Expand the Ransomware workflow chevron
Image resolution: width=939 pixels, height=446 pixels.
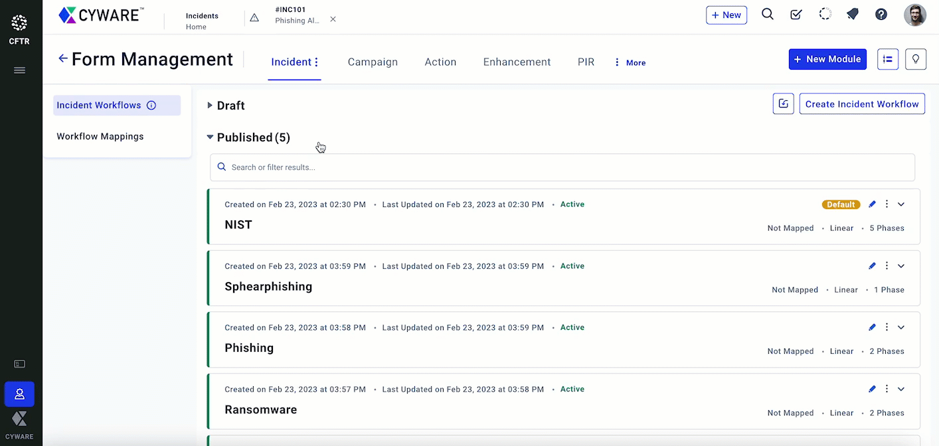[901, 390]
